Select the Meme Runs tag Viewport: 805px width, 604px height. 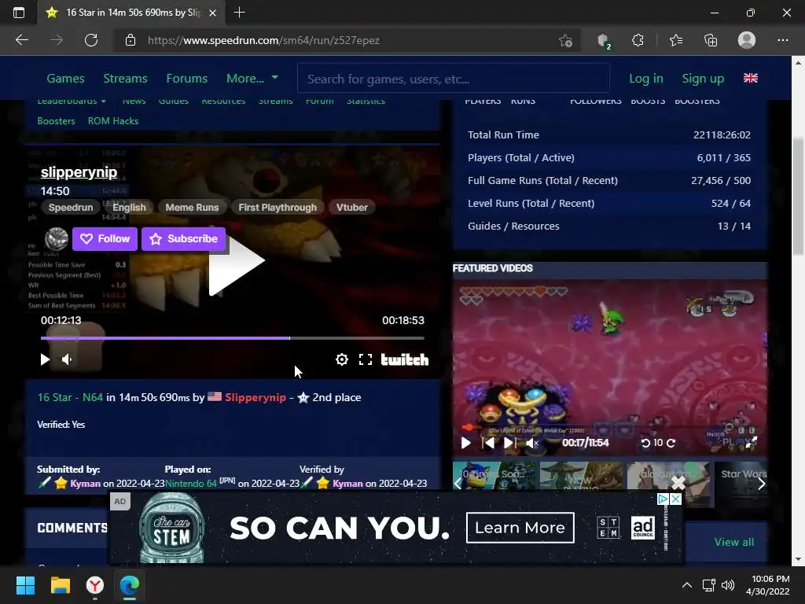[x=192, y=208]
